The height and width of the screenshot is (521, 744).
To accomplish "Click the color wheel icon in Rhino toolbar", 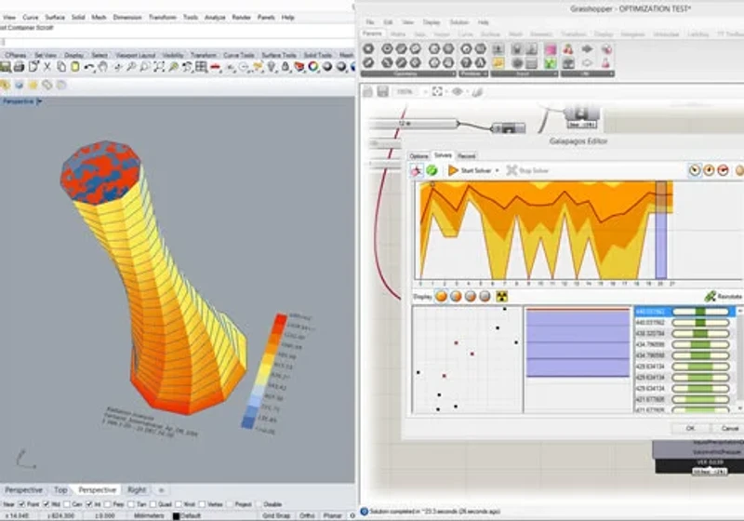I will [313, 67].
